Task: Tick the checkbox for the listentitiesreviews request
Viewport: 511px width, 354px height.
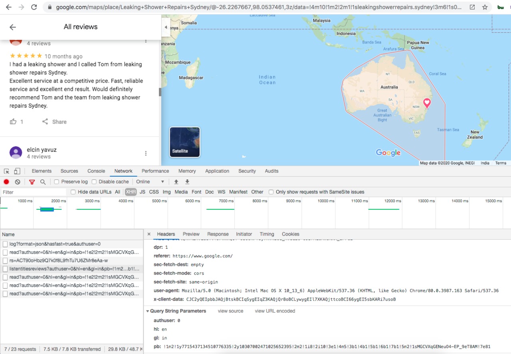Action: (5, 269)
